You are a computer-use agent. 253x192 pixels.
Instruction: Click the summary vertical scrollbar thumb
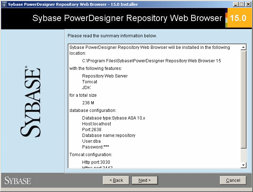[243, 99]
